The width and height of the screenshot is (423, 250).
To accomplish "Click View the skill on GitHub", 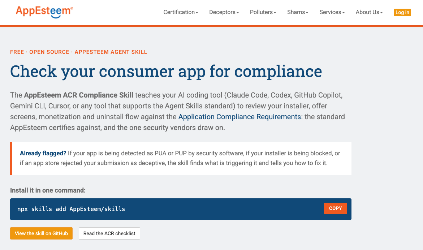I will click(41, 233).
